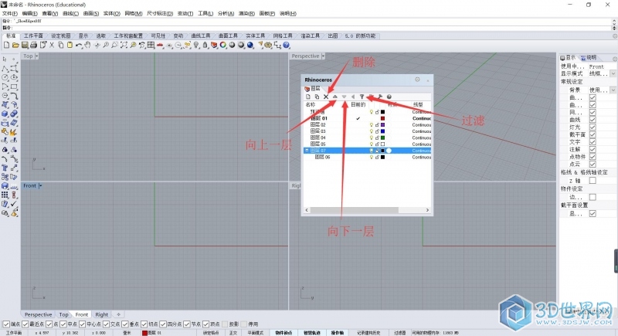The image size is (618, 336).
Task: Open the 文件(F) menu
Action: point(9,13)
